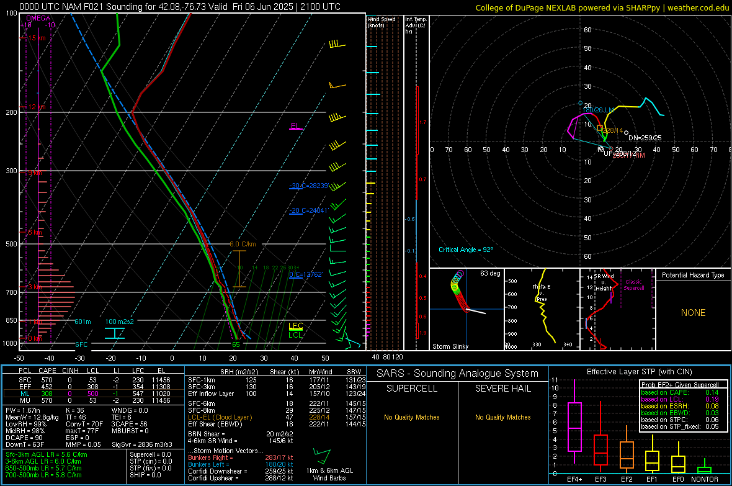Screen dimensions: 732x486
Task: Click the LCL-EL (Cloud Layer) row
Action: (x=277, y=417)
